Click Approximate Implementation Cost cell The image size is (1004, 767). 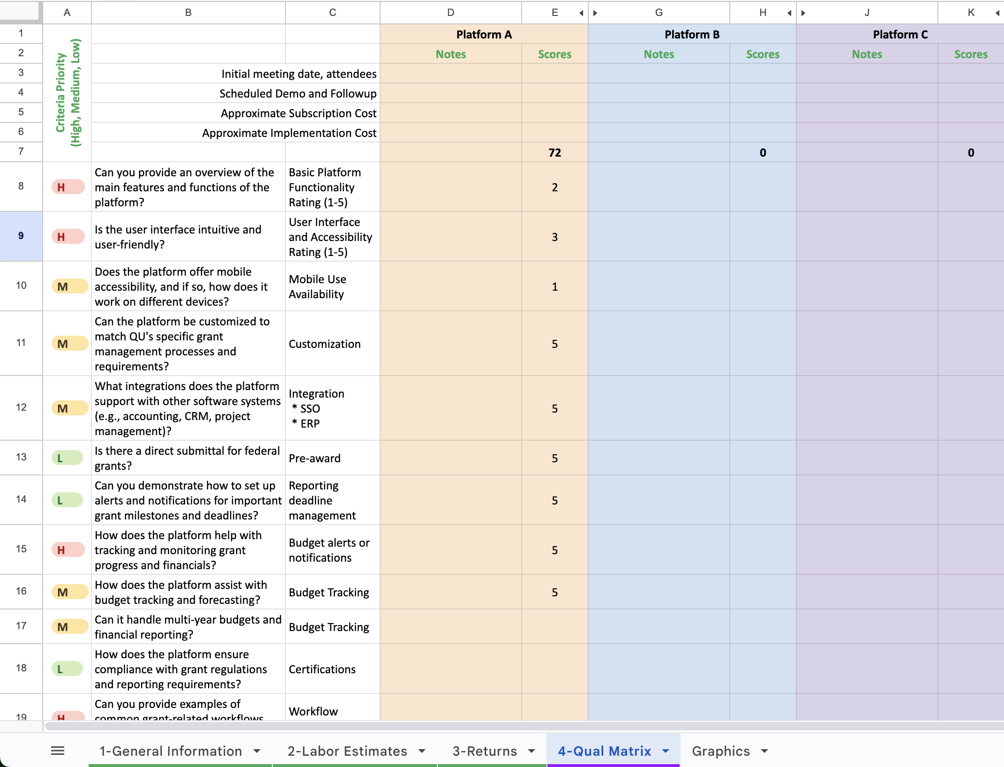[x=235, y=133]
